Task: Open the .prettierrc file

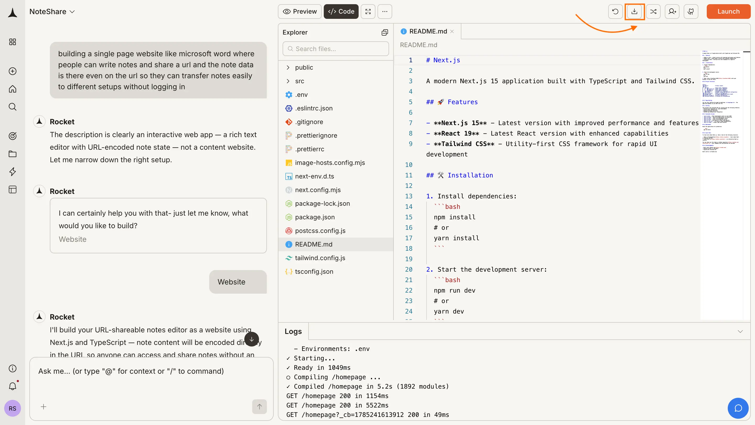Action: [x=336, y=149]
